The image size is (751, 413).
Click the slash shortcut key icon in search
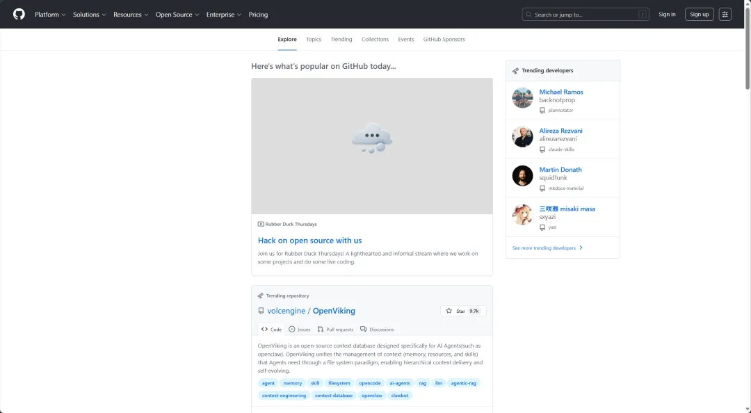click(x=643, y=15)
